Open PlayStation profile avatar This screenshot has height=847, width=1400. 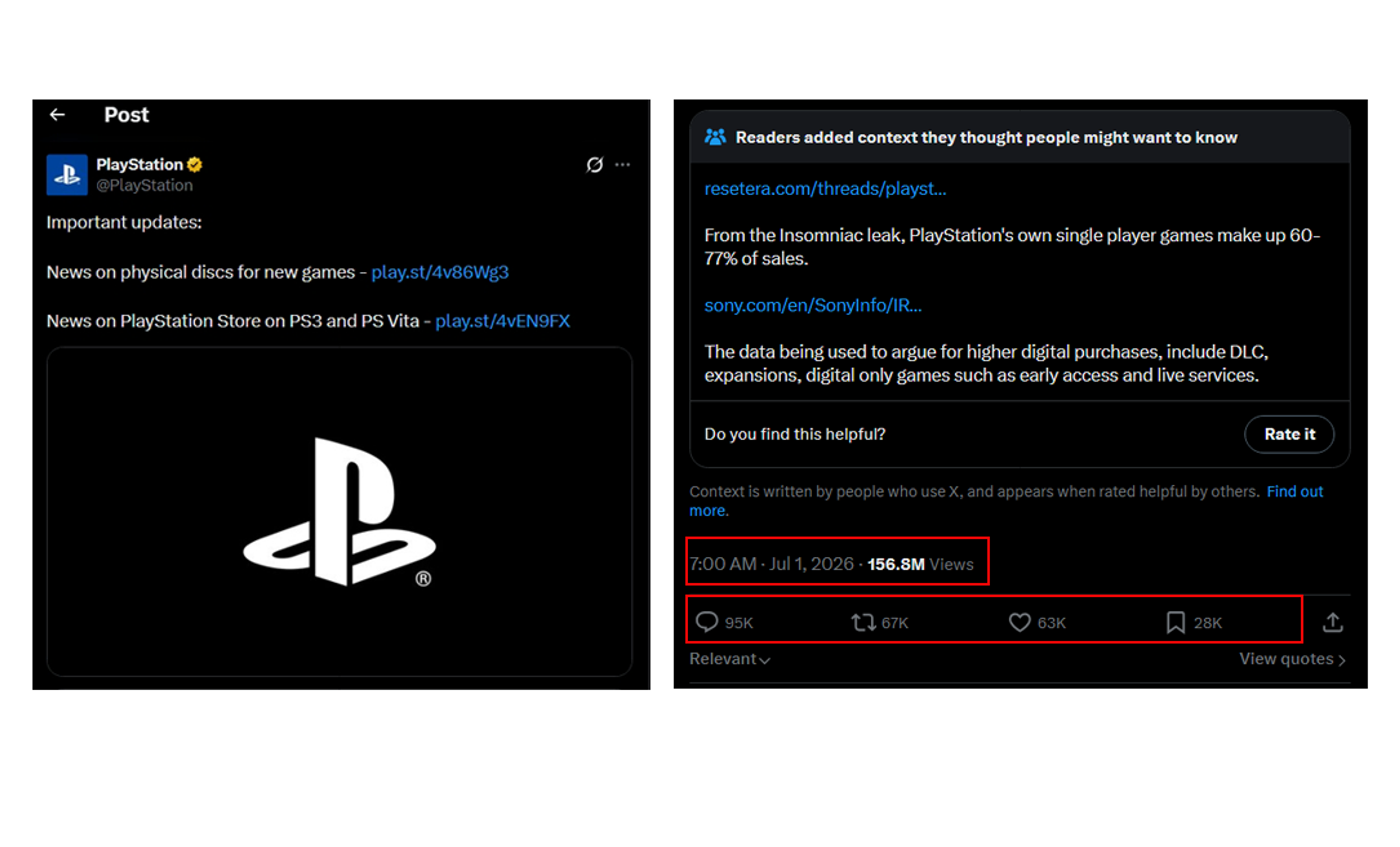(67, 174)
